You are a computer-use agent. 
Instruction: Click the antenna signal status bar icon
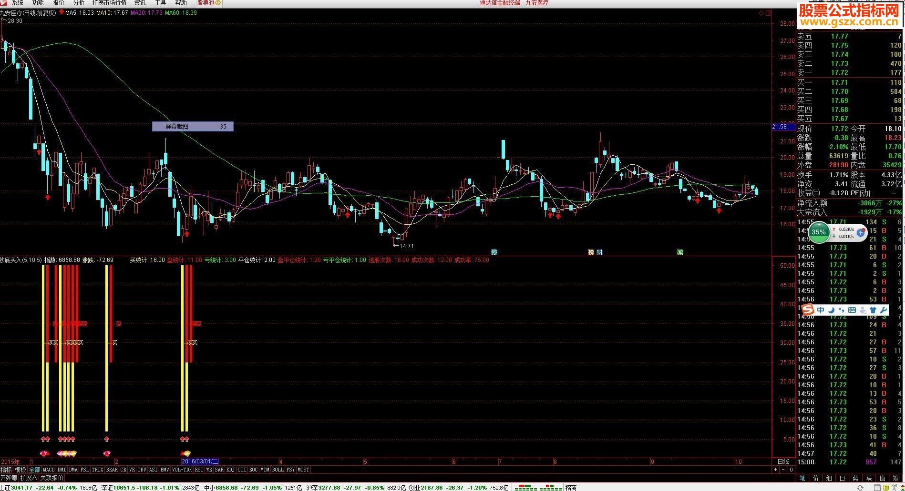coord(894,487)
